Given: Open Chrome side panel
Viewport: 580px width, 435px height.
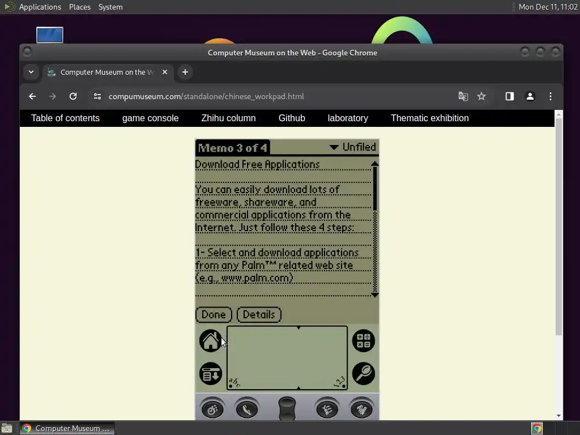Looking at the screenshot, I should tap(510, 96).
